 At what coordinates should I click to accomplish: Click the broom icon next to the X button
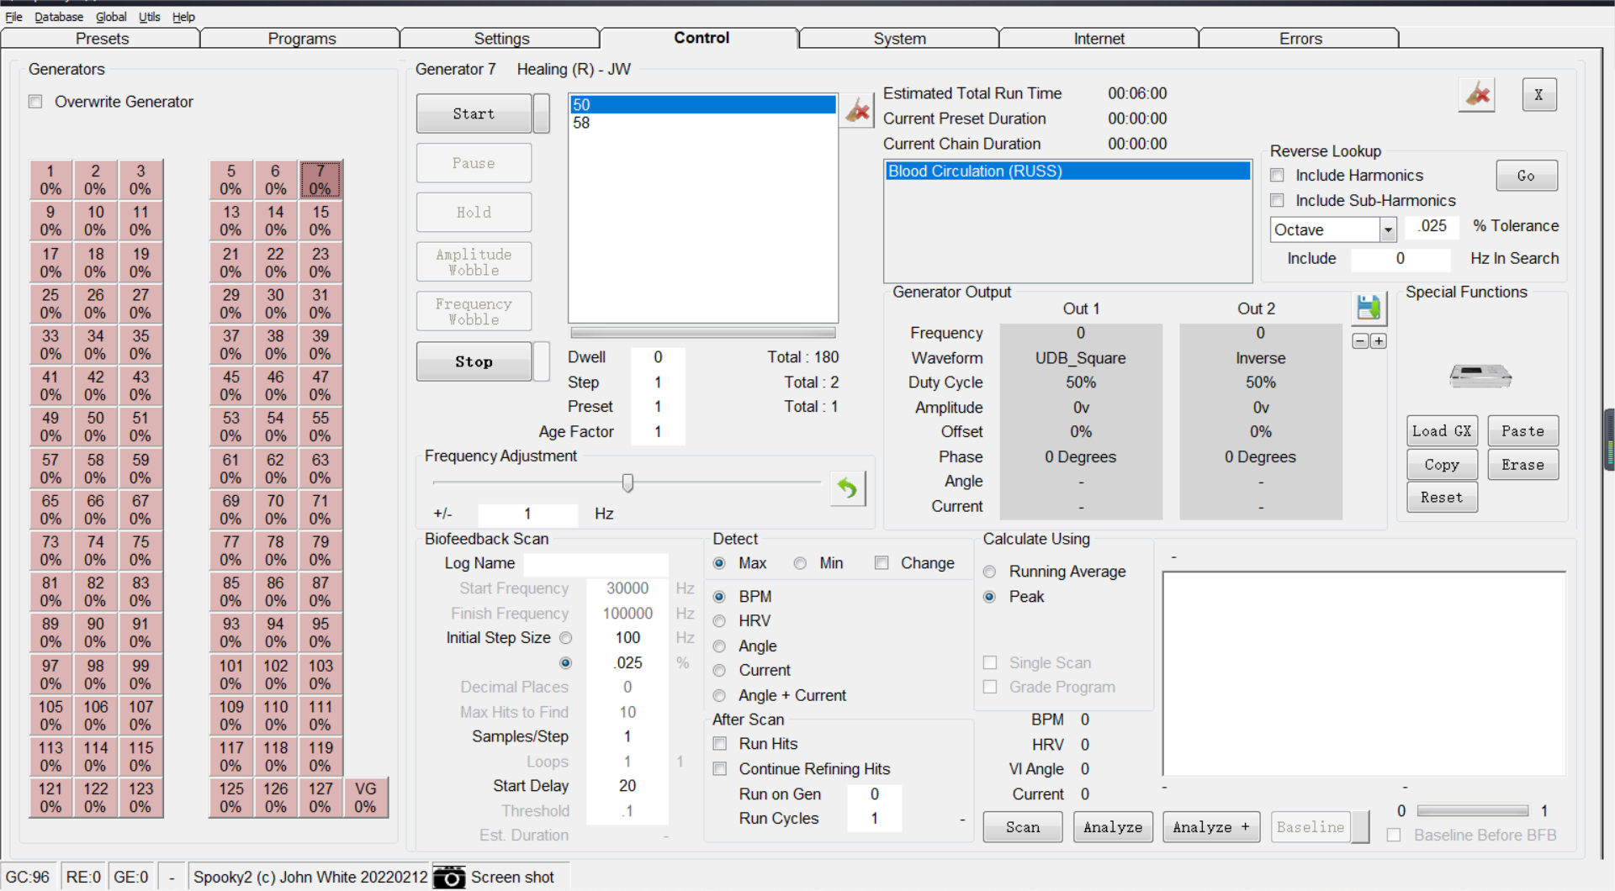[x=1477, y=95]
